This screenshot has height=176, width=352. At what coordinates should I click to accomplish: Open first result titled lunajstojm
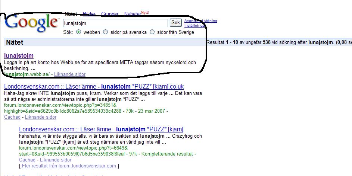[19, 55]
